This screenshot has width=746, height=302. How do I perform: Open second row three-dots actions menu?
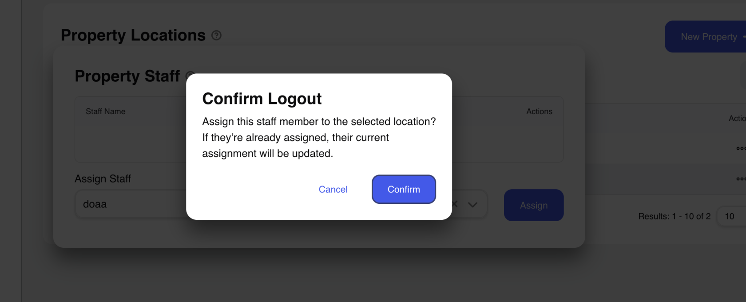[x=740, y=179]
